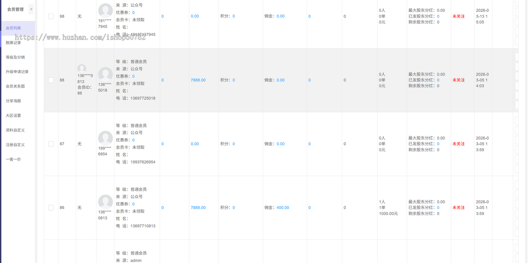This screenshot has height=263, width=528.
Task: Click the 1000.00元 amount in row 86
Action: [x=389, y=213]
